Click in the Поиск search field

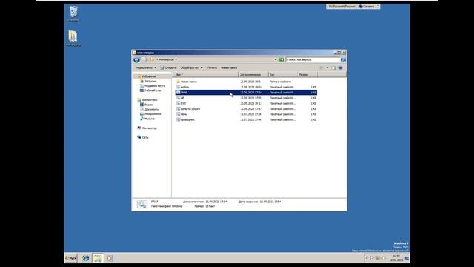(x=313, y=60)
